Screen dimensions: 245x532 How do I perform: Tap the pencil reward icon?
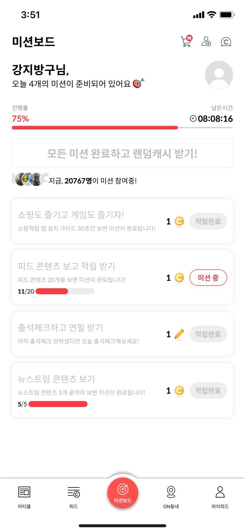click(x=179, y=334)
